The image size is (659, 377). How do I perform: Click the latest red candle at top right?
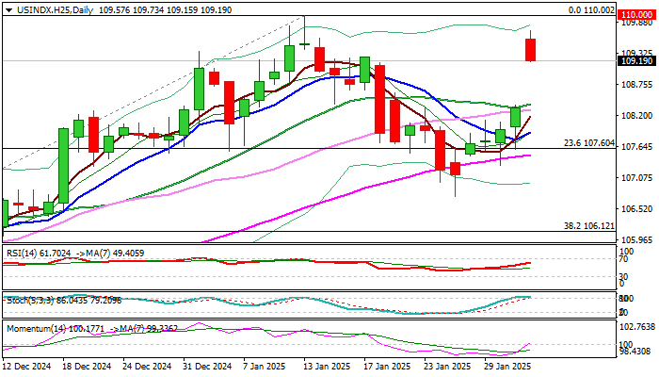pos(530,50)
